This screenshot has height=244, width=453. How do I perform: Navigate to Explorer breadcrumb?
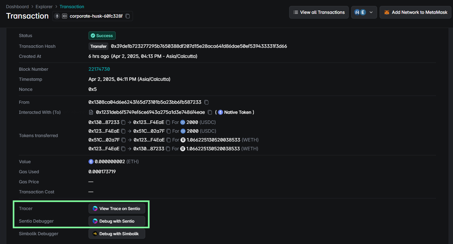[x=44, y=7]
